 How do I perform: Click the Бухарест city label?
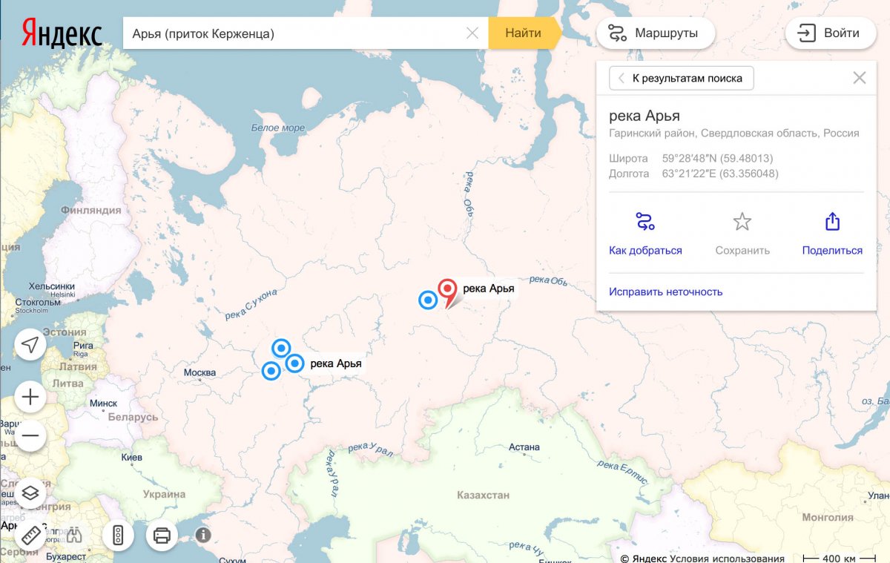(66, 556)
